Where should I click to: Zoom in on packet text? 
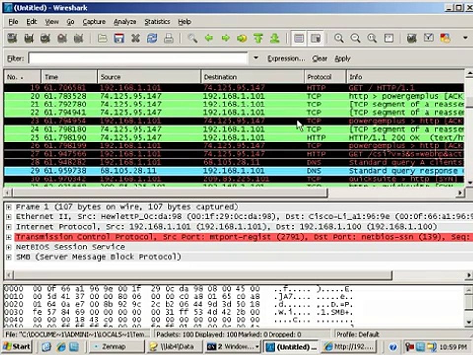tap(339, 38)
